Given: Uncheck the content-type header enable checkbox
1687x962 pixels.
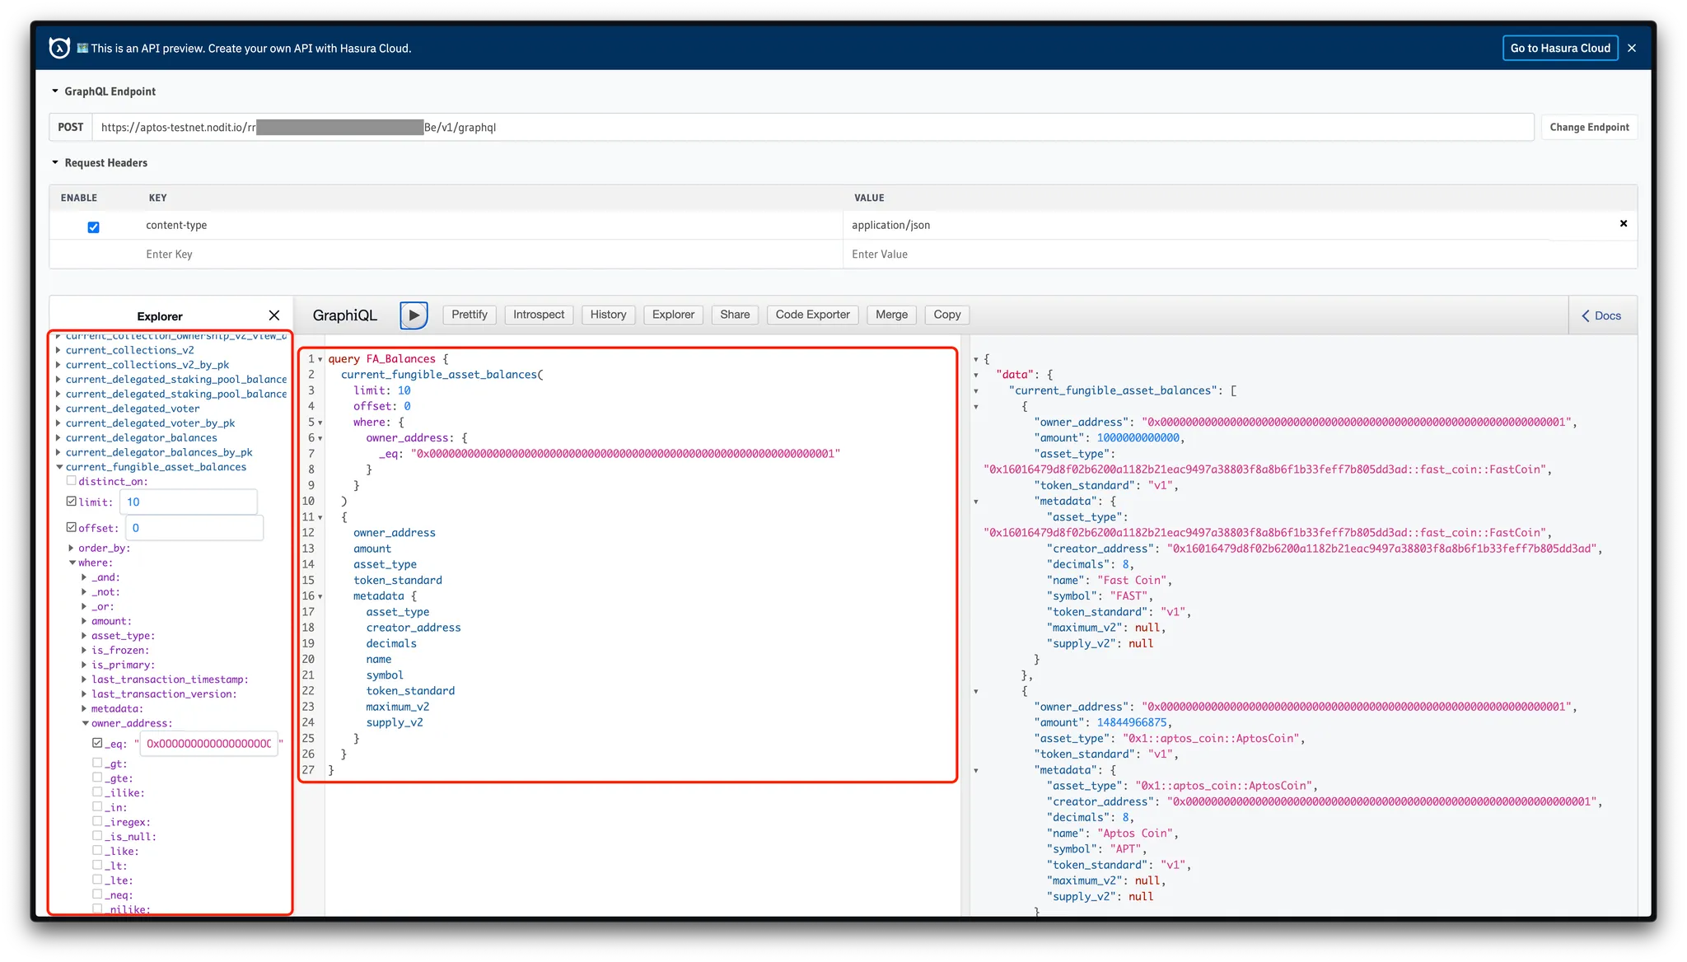Looking at the screenshot, I should 93,227.
